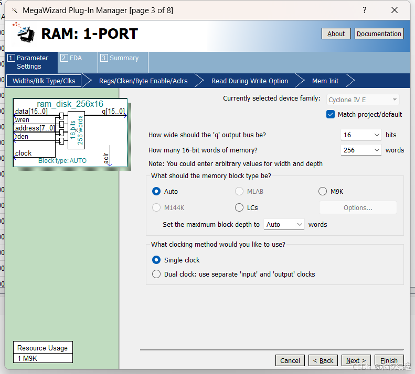This screenshot has height=374, width=415.
Task: Click the aclr port label in diagram
Action: pyautogui.click(x=106, y=158)
